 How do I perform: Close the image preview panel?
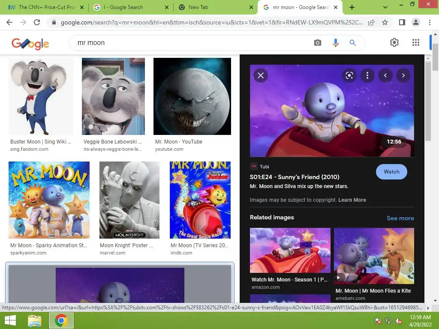coord(261,75)
